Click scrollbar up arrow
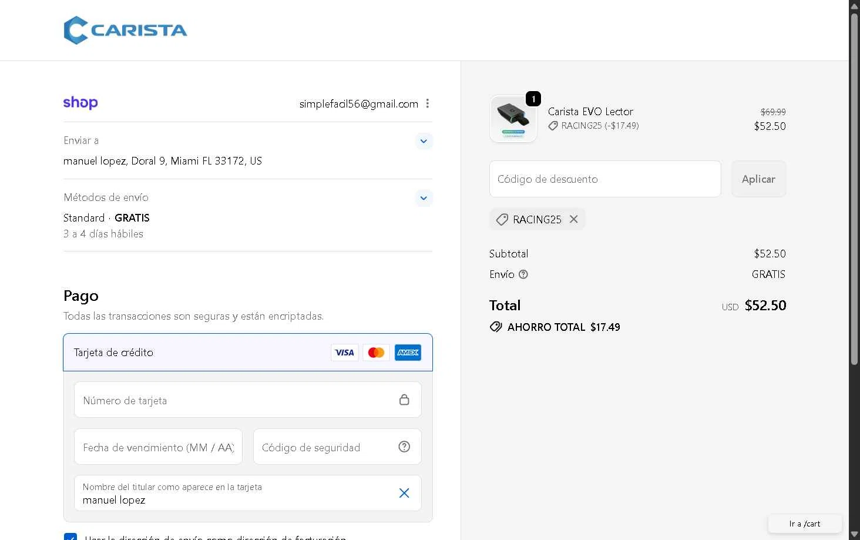The width and height of the screenshot is (860, 540). pyautogui.click(x=855, y=5)
